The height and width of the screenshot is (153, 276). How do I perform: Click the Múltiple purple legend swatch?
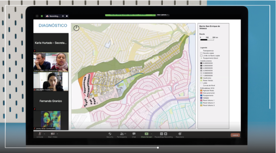[x=201, y=98]
